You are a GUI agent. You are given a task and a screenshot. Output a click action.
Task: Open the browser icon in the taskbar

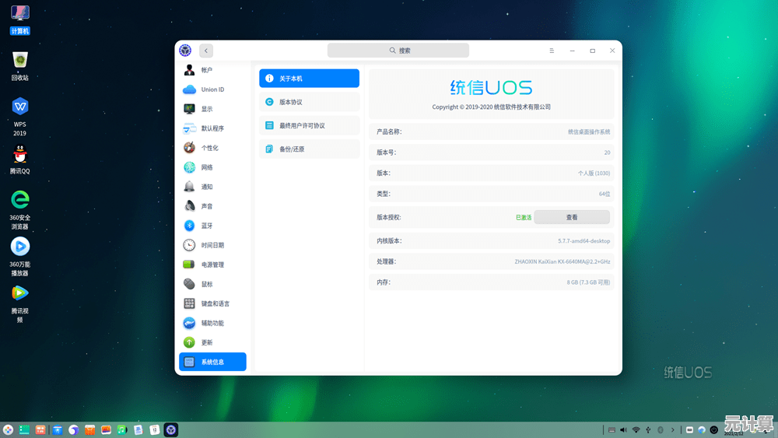[x=73, y=429]
